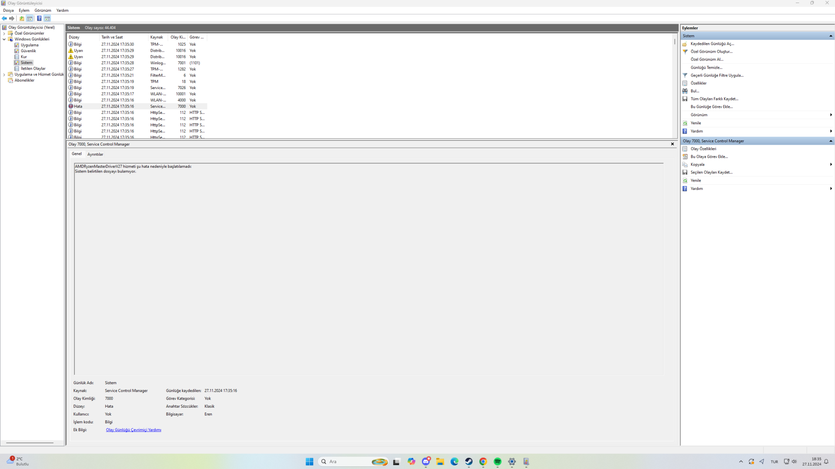Switch to the Ayrıntılar tab
This screenshot has height=469, width=835.
pyautogui.click(x=95, y=154)
